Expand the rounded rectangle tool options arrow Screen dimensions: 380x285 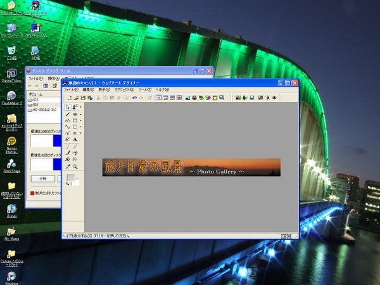pos(80,127)
